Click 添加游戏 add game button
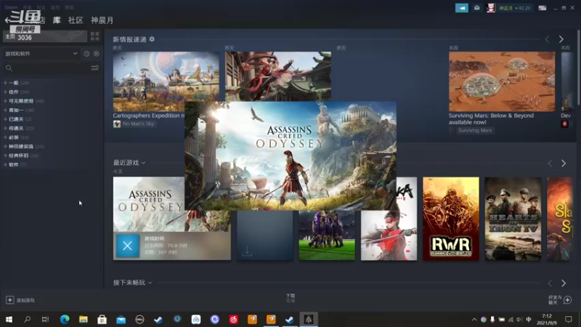Viewport: 581px width, 327px height. pyautogui.click(x=20, y=300)
